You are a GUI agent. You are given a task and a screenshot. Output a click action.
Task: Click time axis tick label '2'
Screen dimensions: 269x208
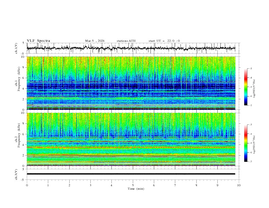point(69,185)
